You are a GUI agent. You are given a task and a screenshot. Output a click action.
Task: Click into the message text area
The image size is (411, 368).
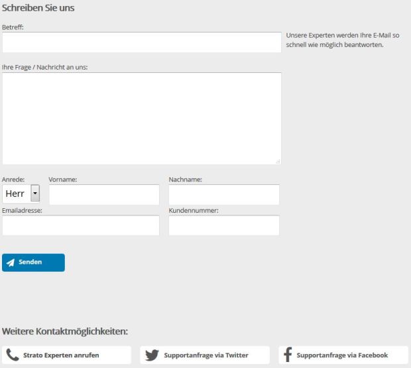point(142,118)
